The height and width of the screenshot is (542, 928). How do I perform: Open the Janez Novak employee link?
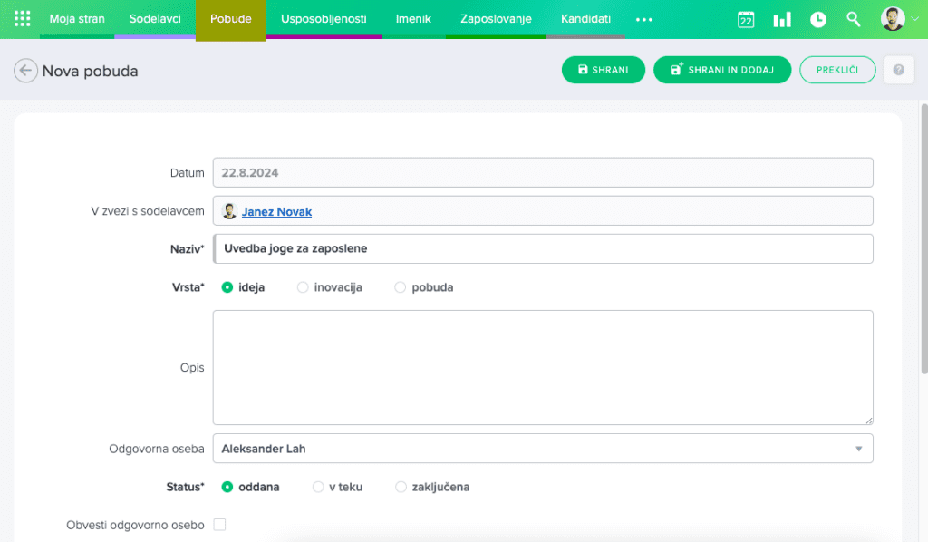click(276, 211)
